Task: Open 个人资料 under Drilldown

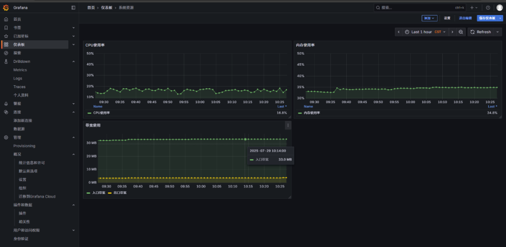Action: (x=21, y=95)
